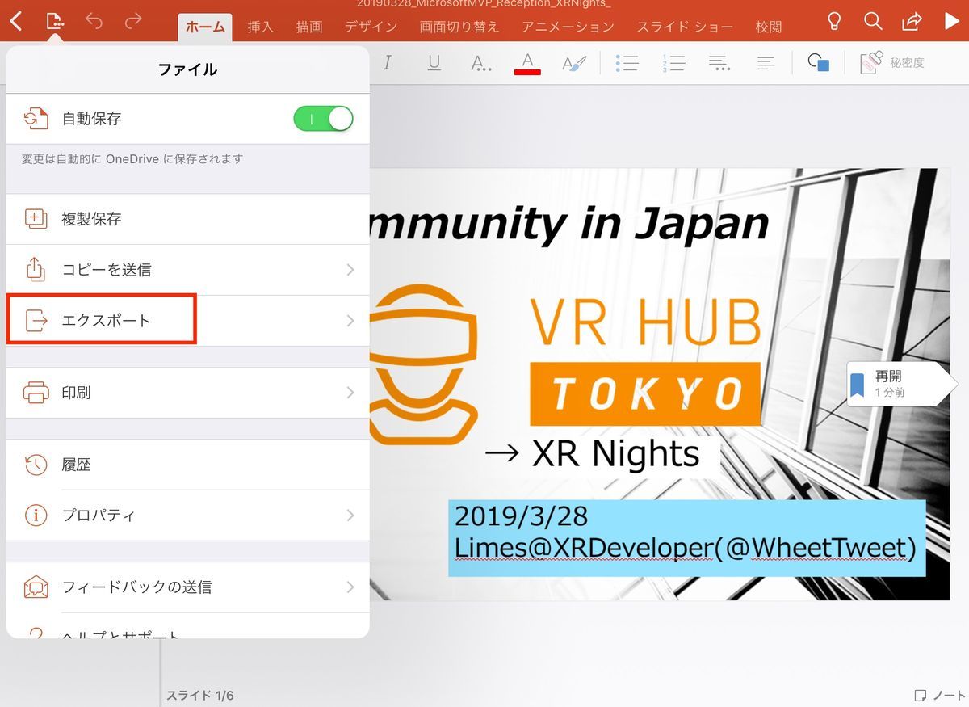Screen dimensions: 969x707
Task: Apply underline formatting
Action: pyautogui.click(x=434, y=62)
